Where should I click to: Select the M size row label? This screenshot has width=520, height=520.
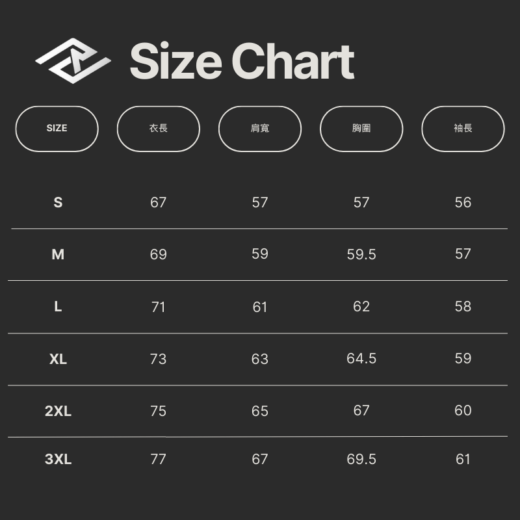pyautogui.click(x=58, y=254)
